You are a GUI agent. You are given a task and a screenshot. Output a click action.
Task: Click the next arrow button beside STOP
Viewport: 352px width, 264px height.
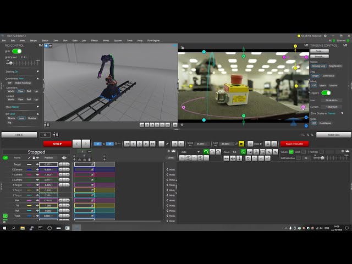pyautogui.click(x=86, y=144)
